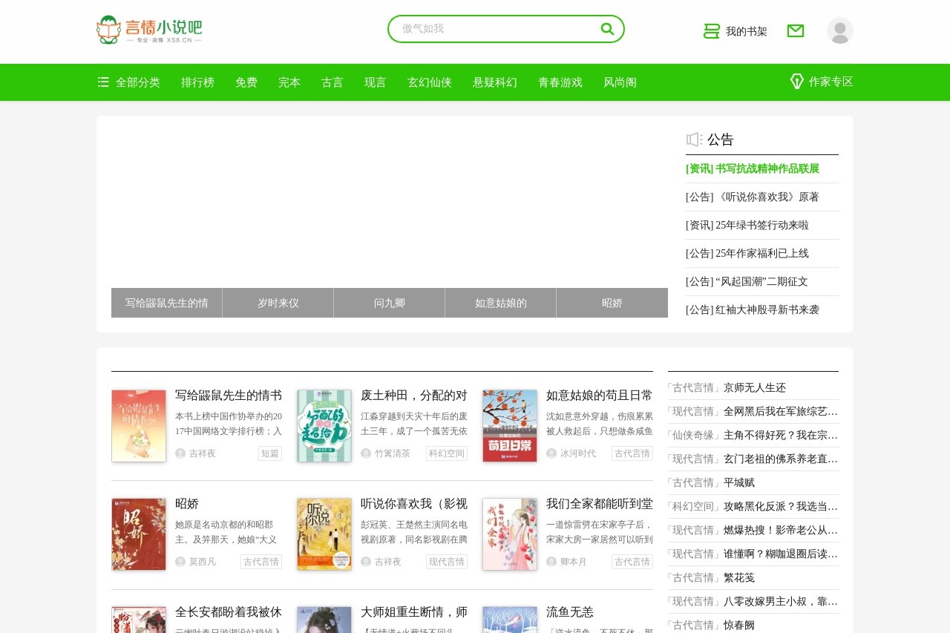Select banner tab 问九卿
The width and height of the screenshot is (950, 633).
(x=390, y=303)
